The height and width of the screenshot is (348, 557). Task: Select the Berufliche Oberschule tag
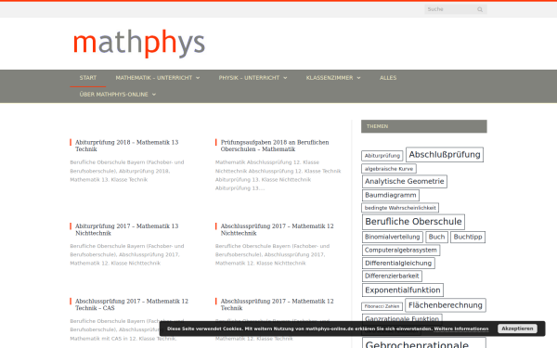click(413, 222)
